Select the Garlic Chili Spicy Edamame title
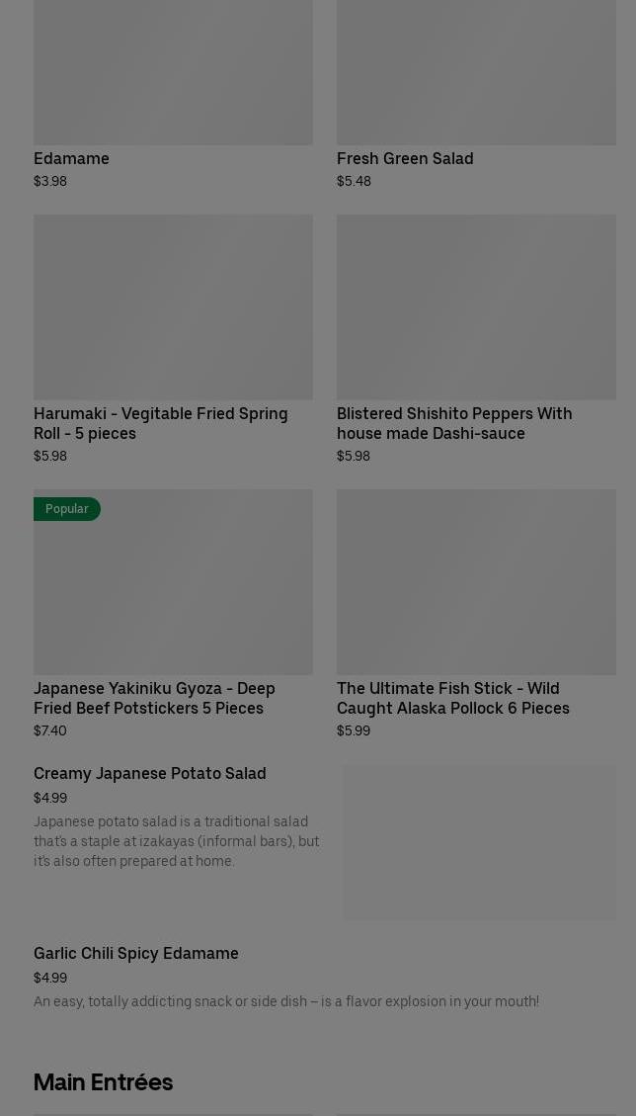 click(x=136, y=953)
